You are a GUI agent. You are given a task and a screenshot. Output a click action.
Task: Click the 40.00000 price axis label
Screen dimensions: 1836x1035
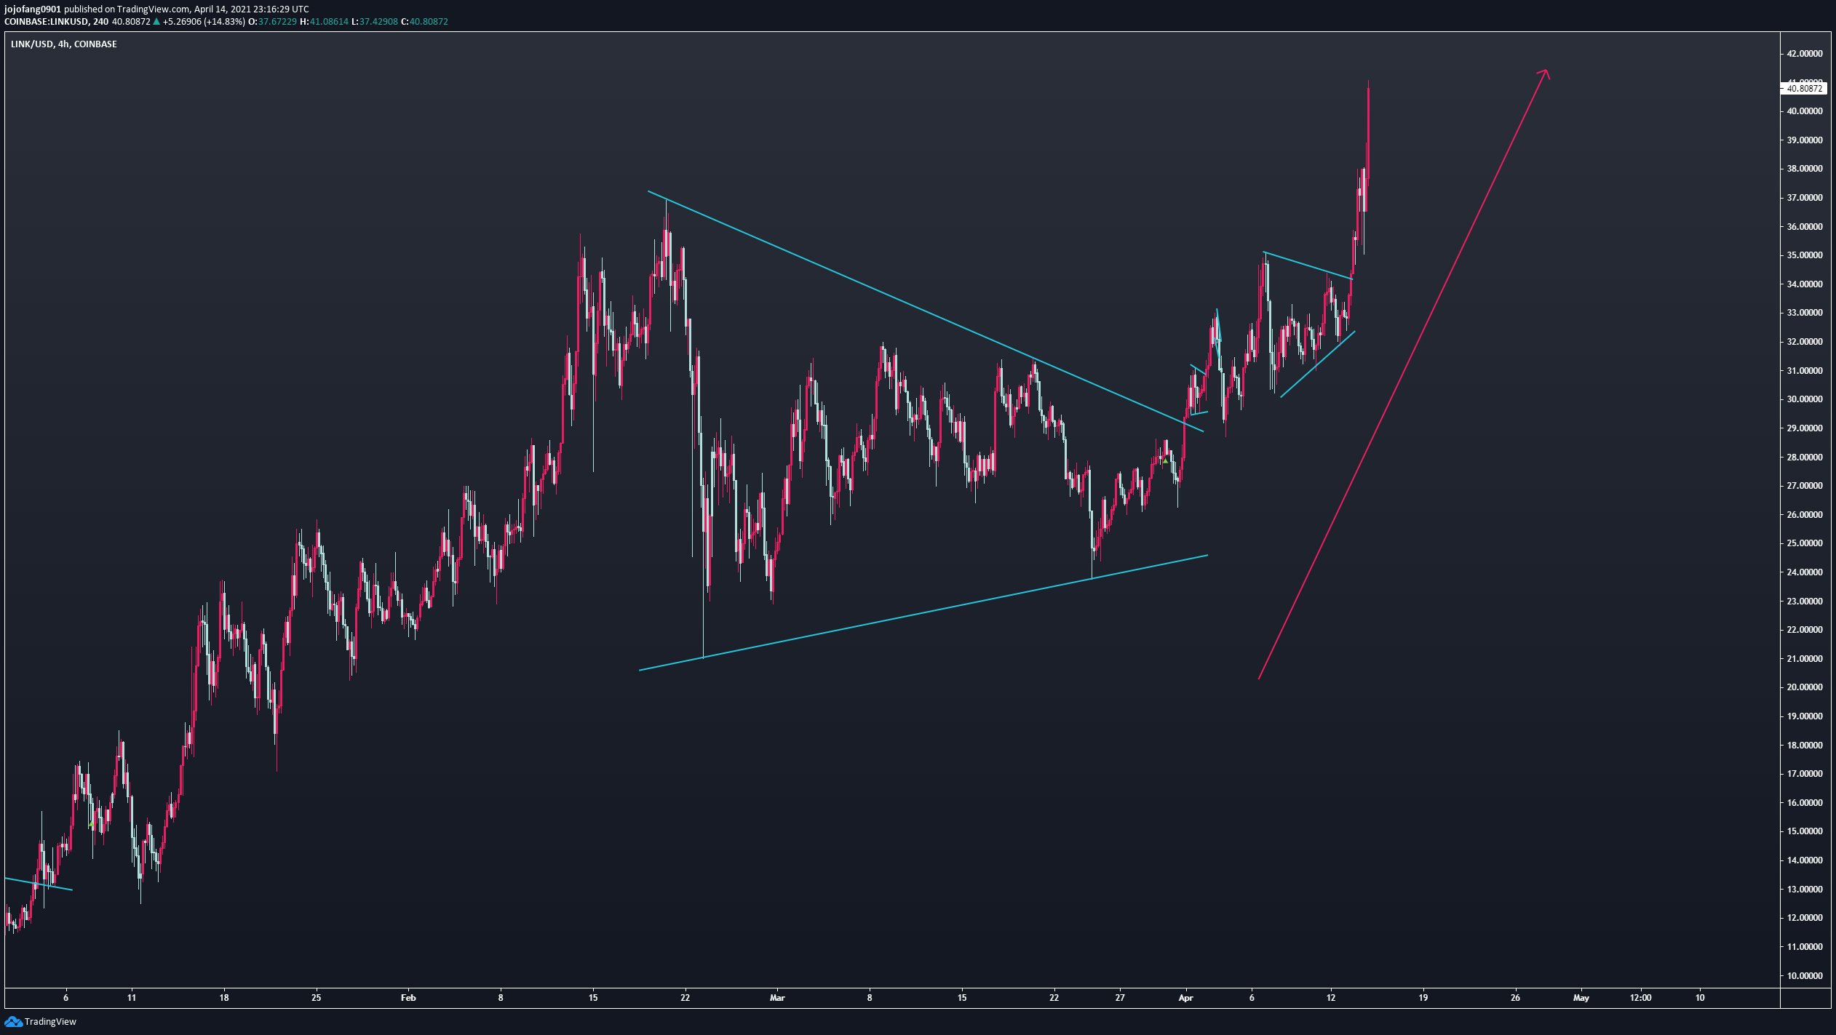pos(1805,111)
